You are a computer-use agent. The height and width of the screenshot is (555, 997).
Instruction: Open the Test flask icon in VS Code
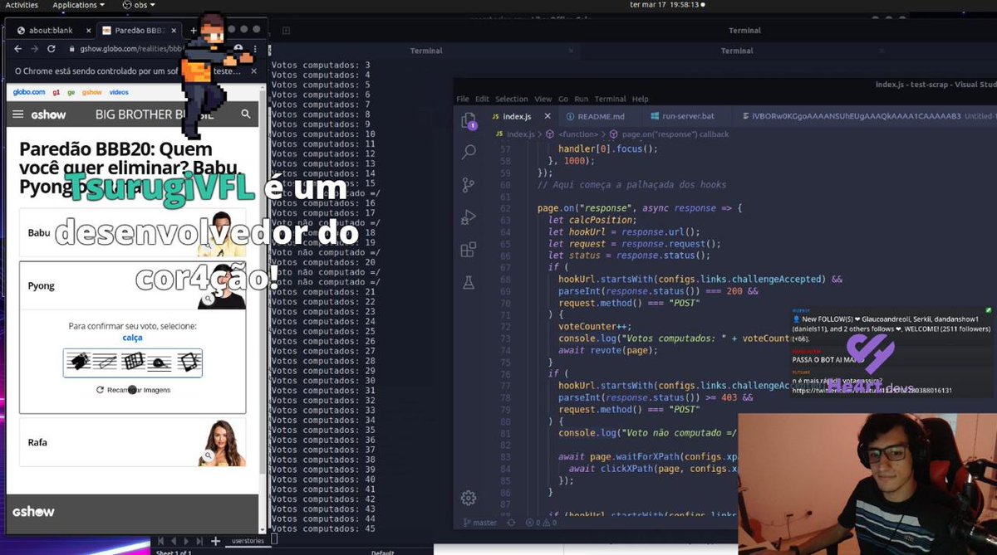[x=469, y=282]
